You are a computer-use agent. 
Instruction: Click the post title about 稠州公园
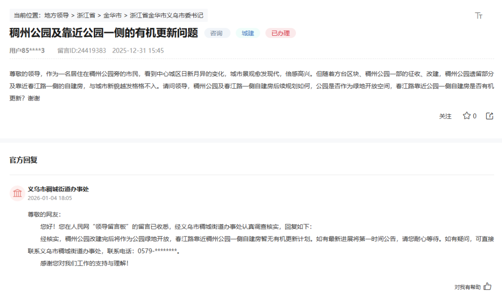tap(104, 33)
